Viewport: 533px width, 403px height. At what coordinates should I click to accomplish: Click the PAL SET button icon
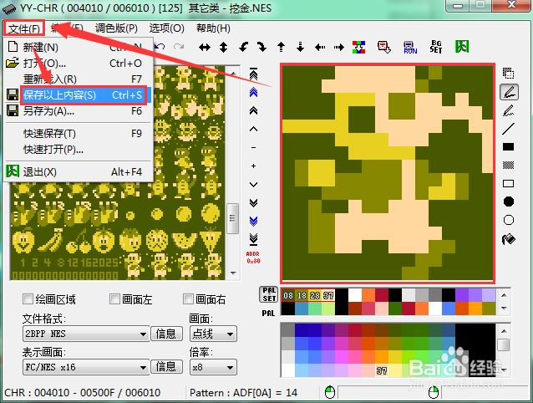269,294
